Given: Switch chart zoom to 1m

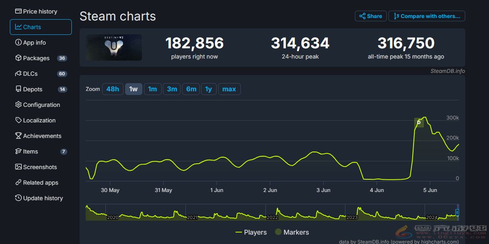Looking at the screenshot, I should [153, 89].
